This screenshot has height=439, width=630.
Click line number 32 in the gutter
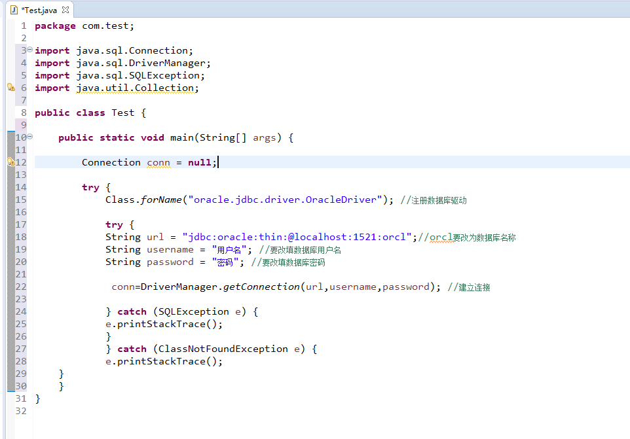pos(21,411)
